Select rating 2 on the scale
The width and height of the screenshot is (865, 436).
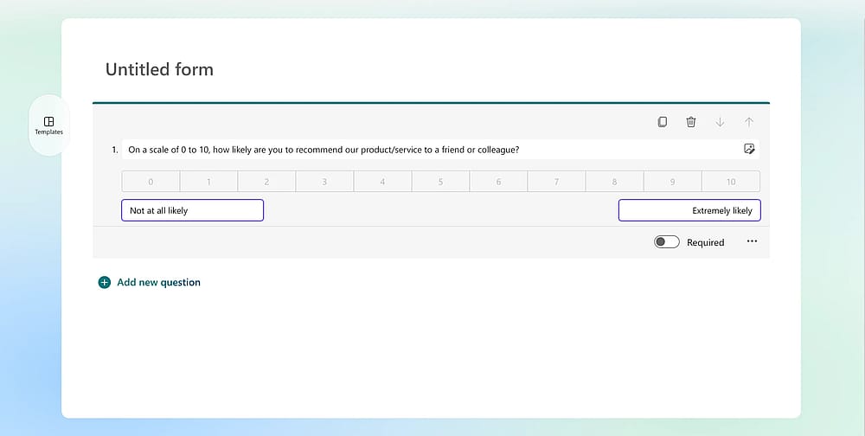point(266,182)
